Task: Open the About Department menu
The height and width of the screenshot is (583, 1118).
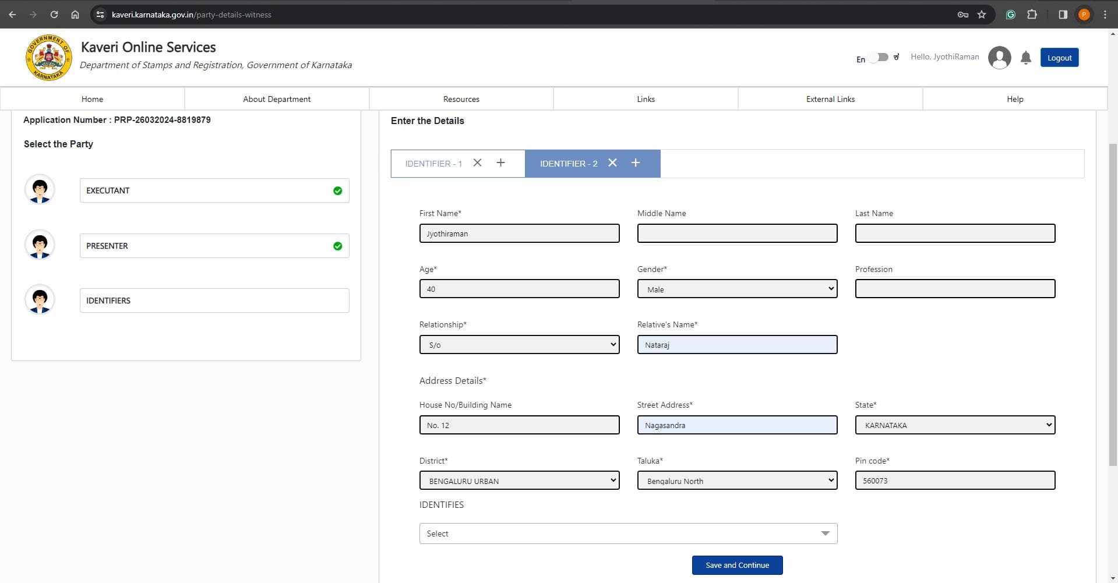Action: pyautogui.click(x=277, y=99)
